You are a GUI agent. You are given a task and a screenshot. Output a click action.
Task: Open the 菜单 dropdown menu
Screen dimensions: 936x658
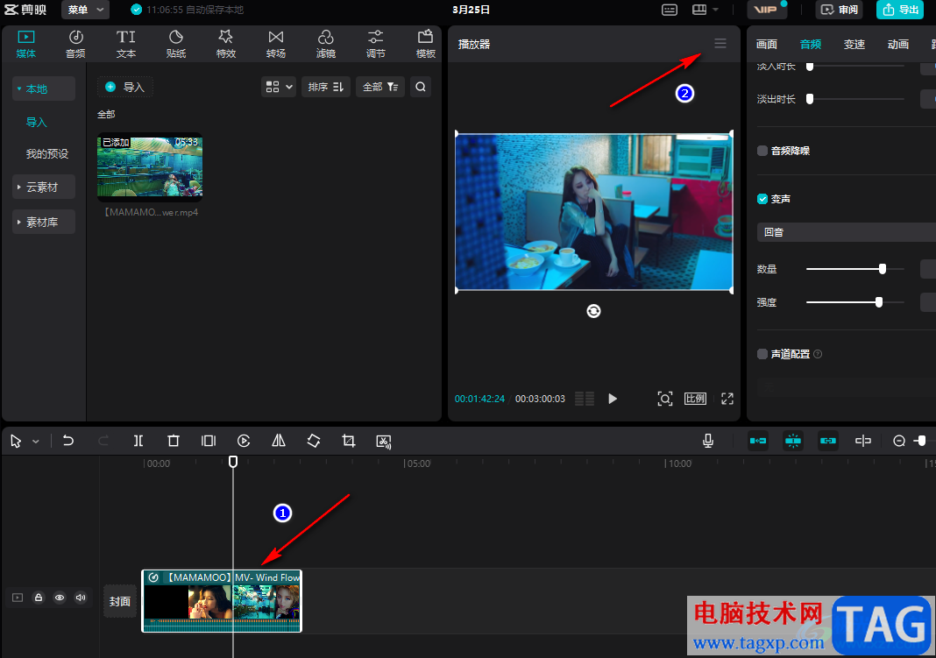[85, 10]
